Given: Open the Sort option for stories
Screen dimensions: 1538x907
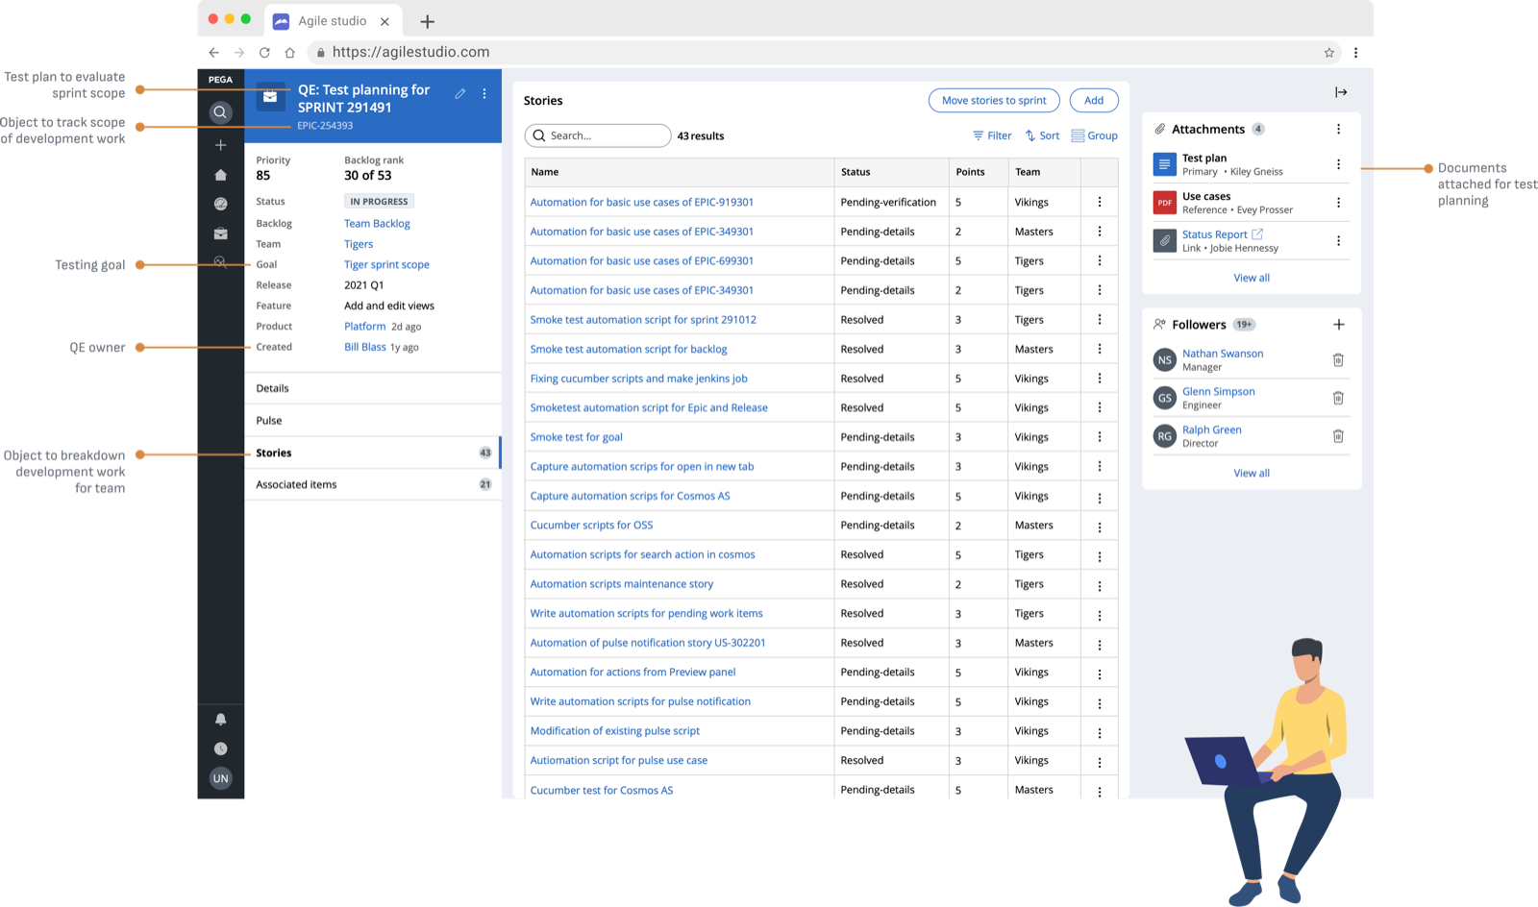Looking at the screenshot, I should tap(1042, 135).
